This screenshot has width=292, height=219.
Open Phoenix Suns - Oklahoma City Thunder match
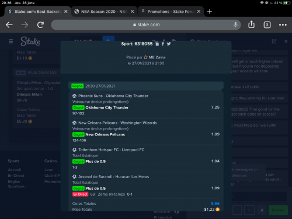(113, 96)
